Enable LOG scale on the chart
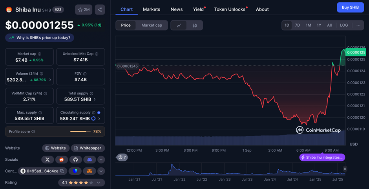The height and width of the screenshot is (189, 369). tap(344, 25)
